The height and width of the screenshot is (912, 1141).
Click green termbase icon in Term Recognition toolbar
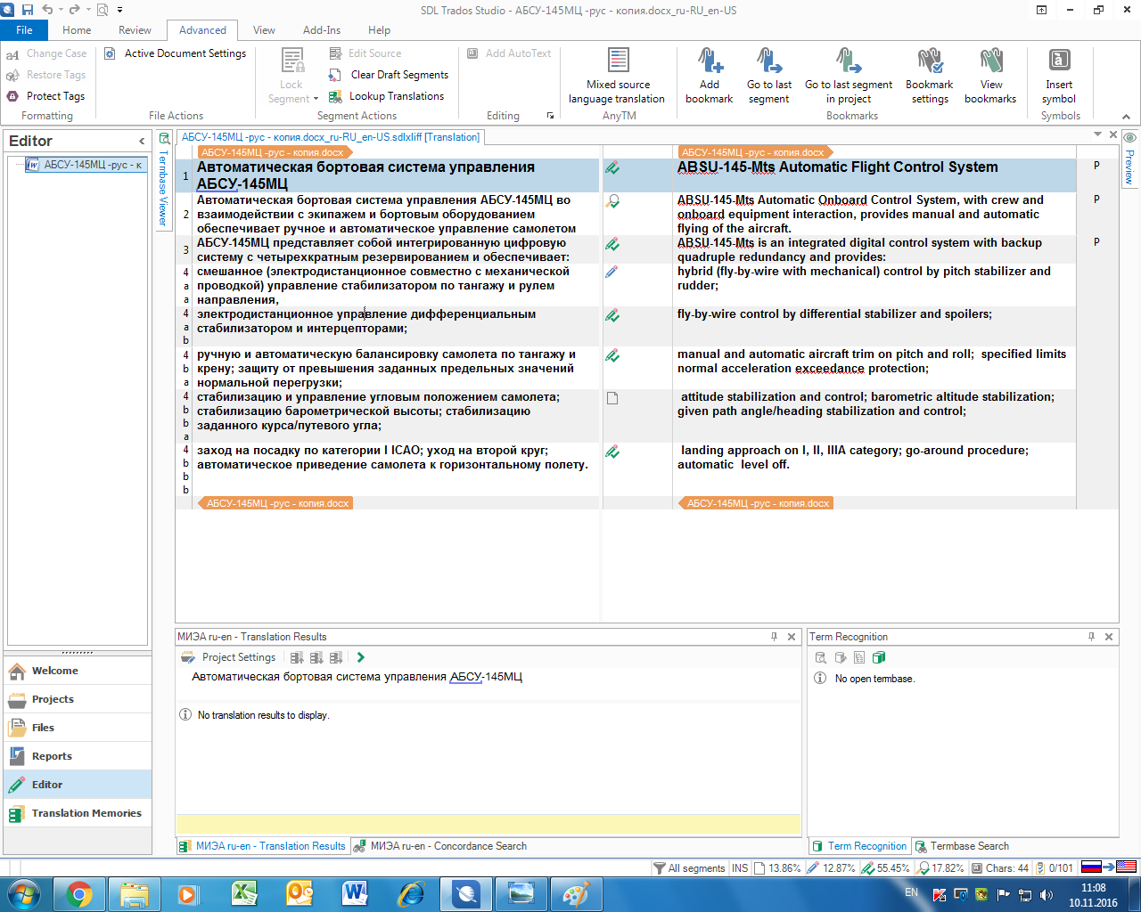pyautogui.click(x=879, y=657)
